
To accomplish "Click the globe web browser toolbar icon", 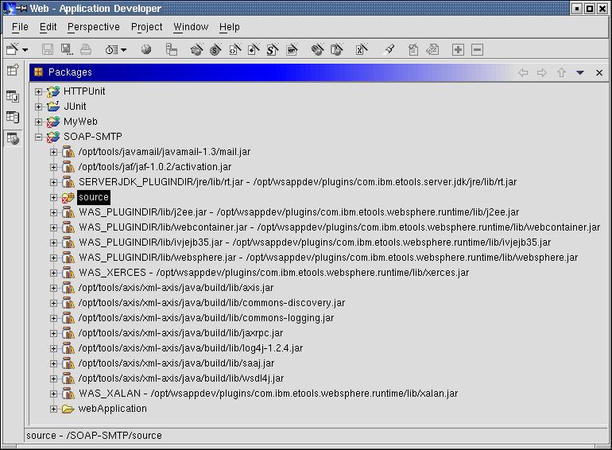I will click(146, 49).
